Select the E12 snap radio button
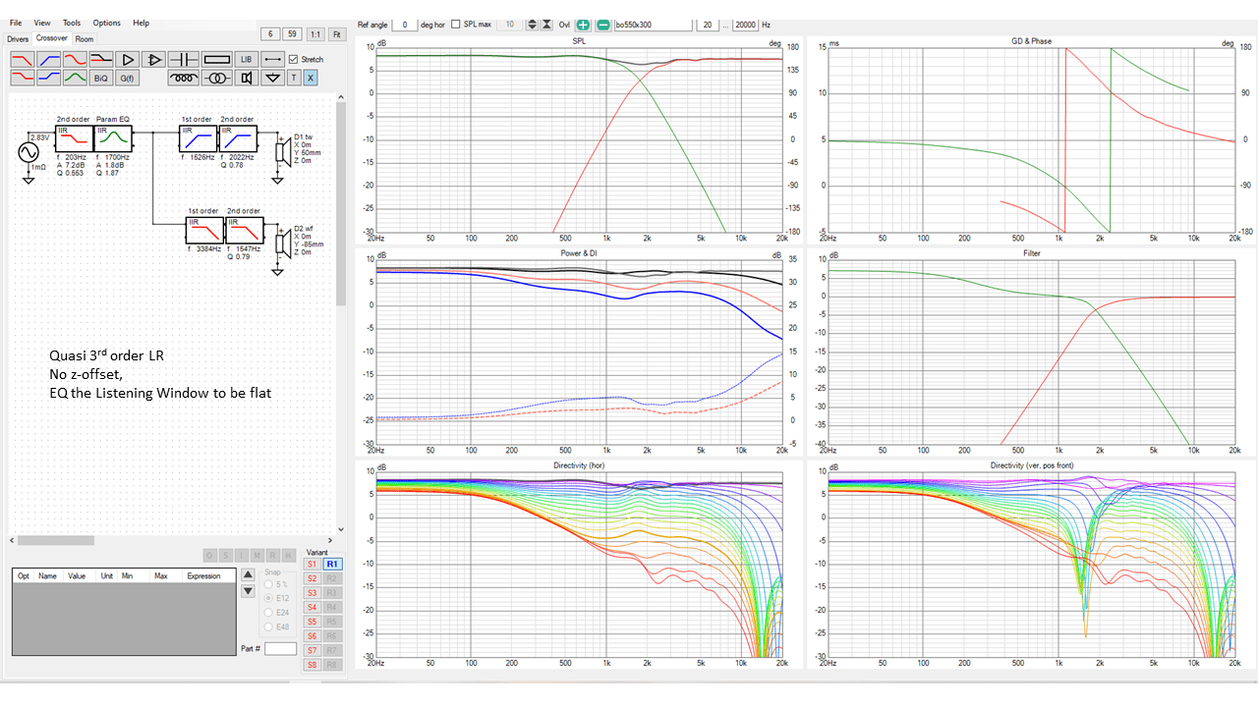This screenshot has width=1258, height=707. coord(269,598)
